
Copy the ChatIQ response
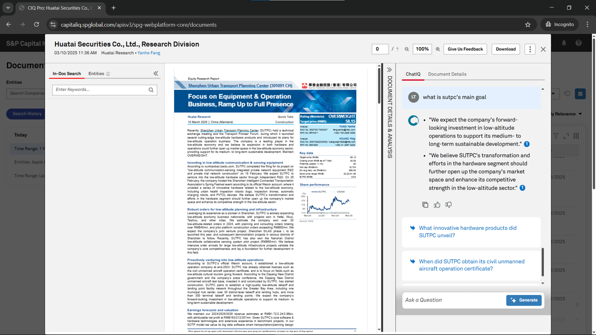pyautogui.click(x=425, y=205)
